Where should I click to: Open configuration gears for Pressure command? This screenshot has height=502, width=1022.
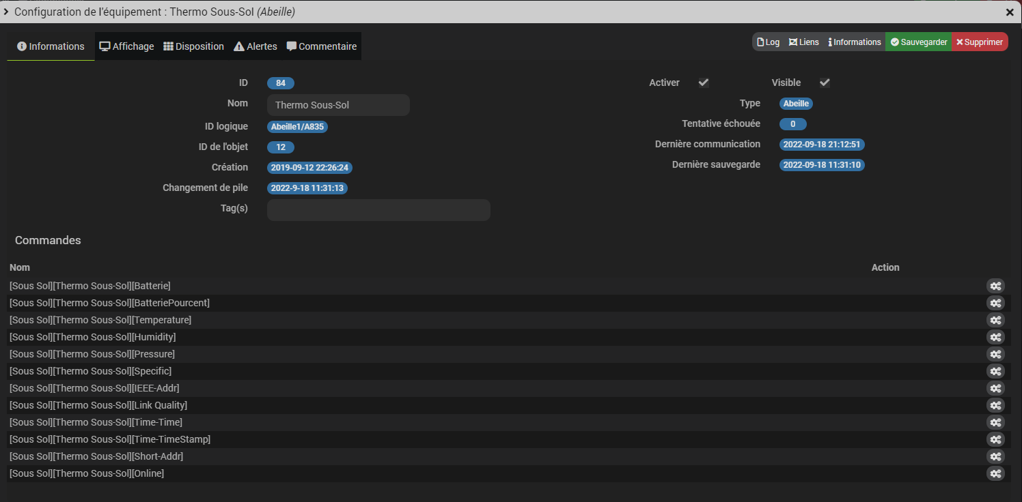tap(995, 354)
